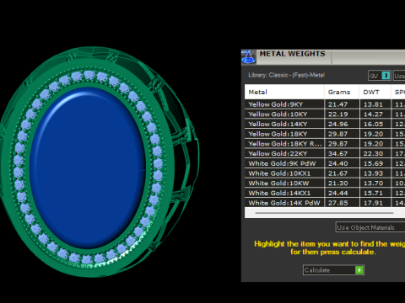Image resolution: width=405 pixels, height=303 pixels.
Task: Select the Yellow Gold:18KY row
Action: point(325,134)
